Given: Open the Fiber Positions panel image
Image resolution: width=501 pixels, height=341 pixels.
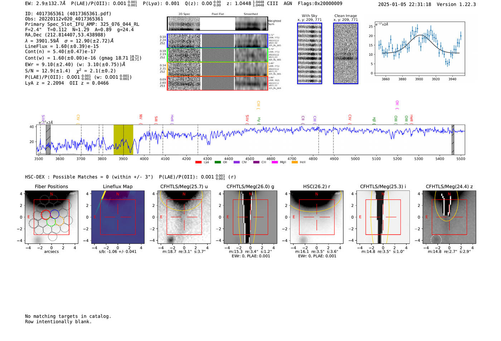Looking at the screenshot, I should (52, 217).
